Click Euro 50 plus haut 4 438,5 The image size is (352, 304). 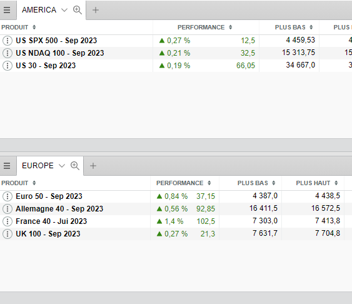tap(328, 196)
